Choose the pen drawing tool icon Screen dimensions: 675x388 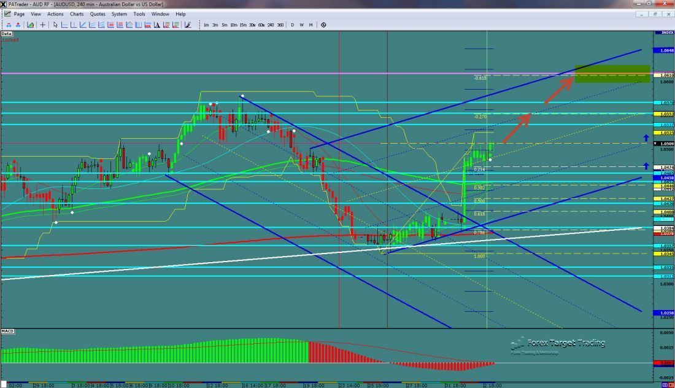tap(188, 25)
